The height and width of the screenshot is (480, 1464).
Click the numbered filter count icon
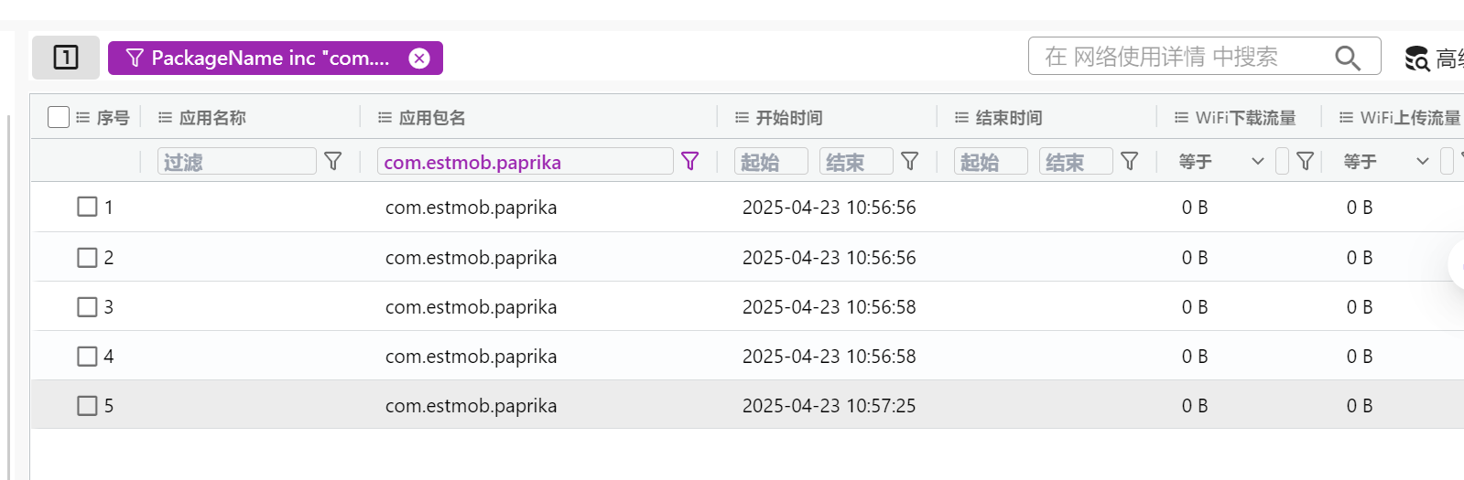click(66, 58)
